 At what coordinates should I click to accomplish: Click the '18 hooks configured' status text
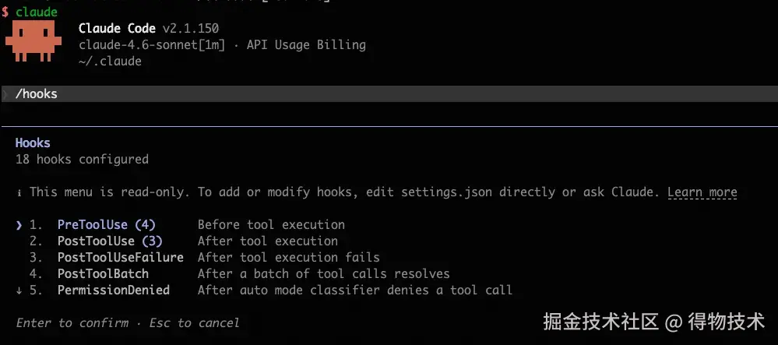pyautogui.click(x=82, y=160)
